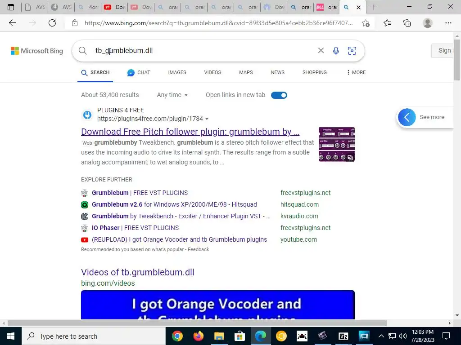Screen dimensions: 461x345
Task: Open Microsoft Edge from the taskbar
Action: point(261,336)
